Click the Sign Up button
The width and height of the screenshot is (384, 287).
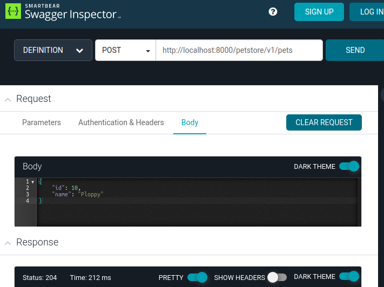pos(319,12)
